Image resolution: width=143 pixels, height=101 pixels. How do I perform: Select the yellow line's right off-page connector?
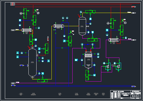(134, 13)
